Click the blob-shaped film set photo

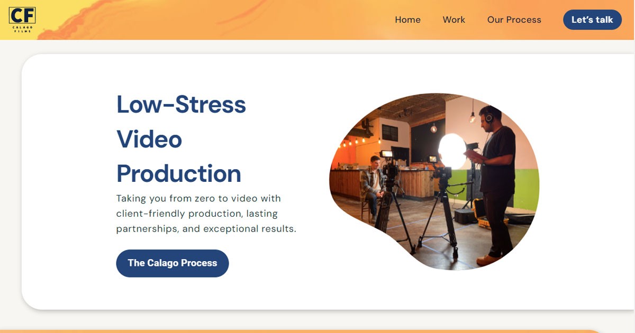click(x=434, y=181)
